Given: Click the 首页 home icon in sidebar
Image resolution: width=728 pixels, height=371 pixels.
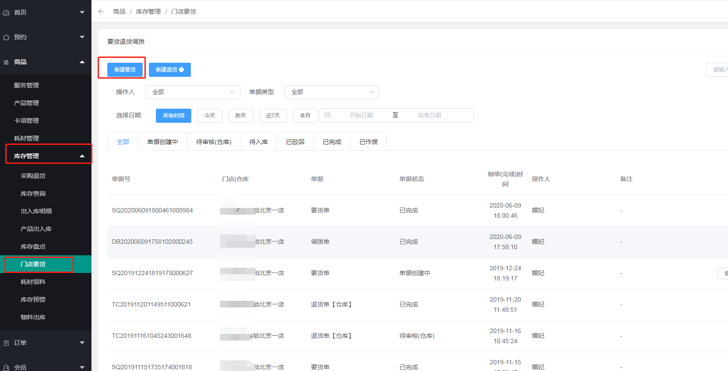Looking at the screenshot, I should tap(6, 12).
